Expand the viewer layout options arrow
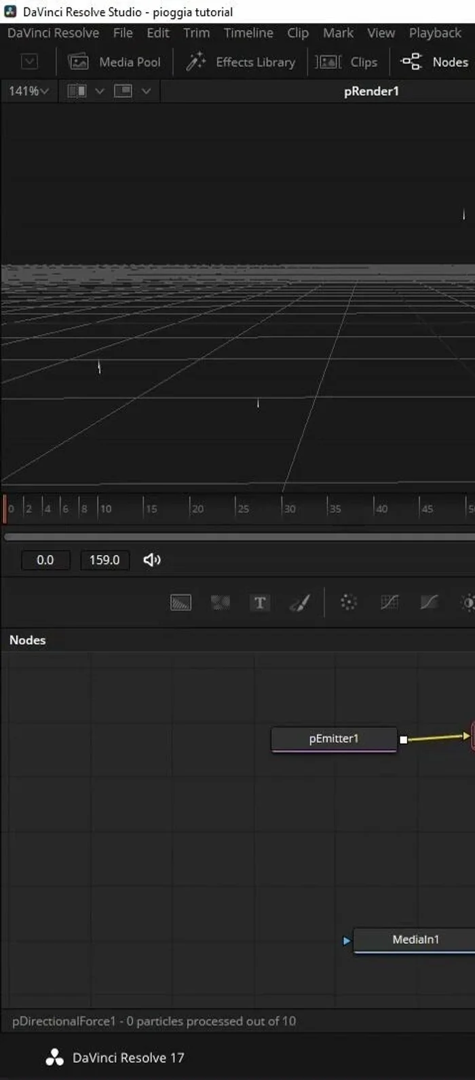This screenshot has width=475, height=1080. pos(146,91)
